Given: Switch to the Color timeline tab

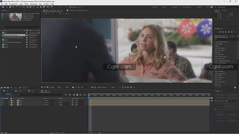Looking at the screenshot, I should click(33, 91).
